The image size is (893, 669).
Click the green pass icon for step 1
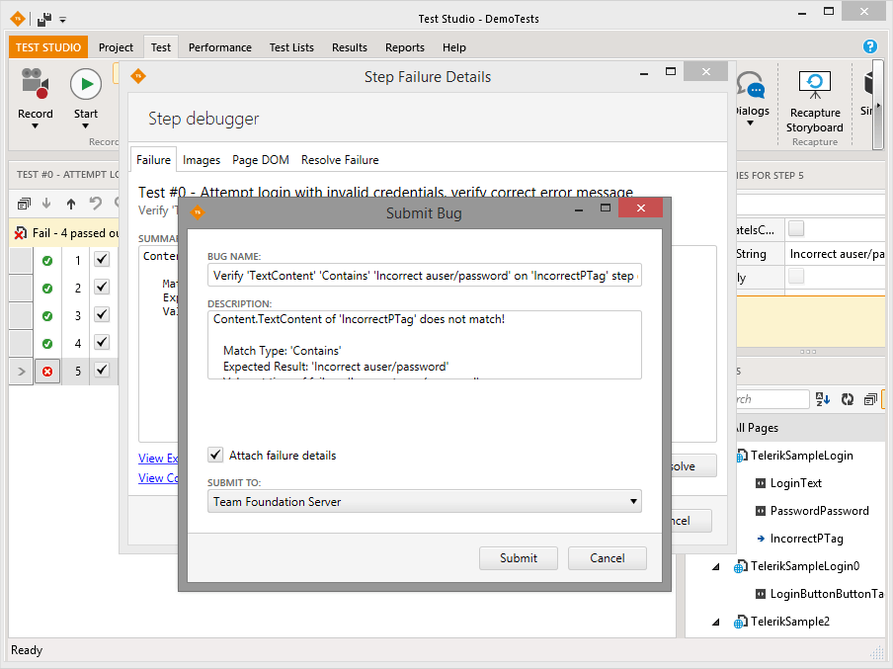(47, 261)
